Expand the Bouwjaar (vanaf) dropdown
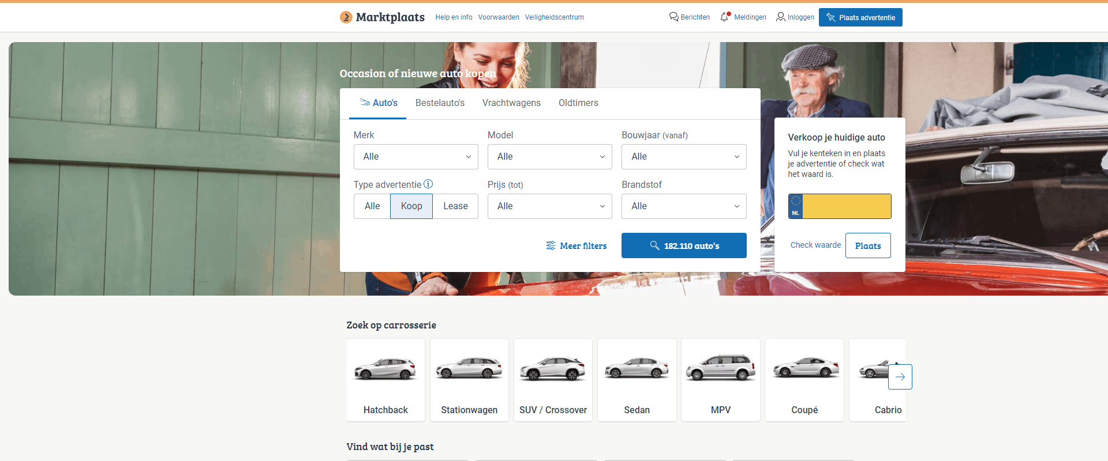The image size is (1108, 461). (684, 157)
